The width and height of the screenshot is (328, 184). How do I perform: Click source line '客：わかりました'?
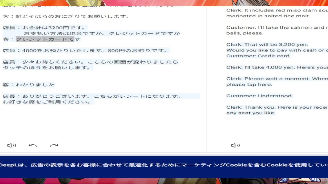29,85
